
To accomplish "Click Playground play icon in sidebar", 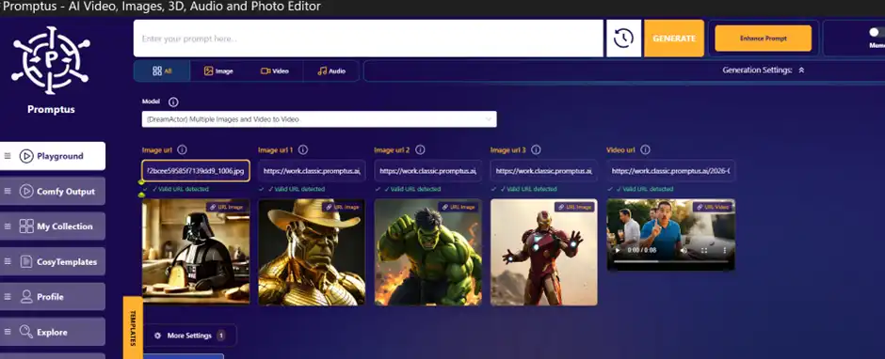I will tap(26, 156).
